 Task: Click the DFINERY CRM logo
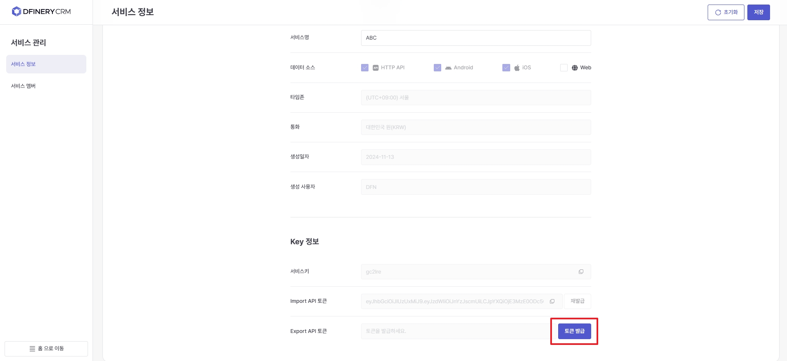pyautogui.click(x=41, y=12)
